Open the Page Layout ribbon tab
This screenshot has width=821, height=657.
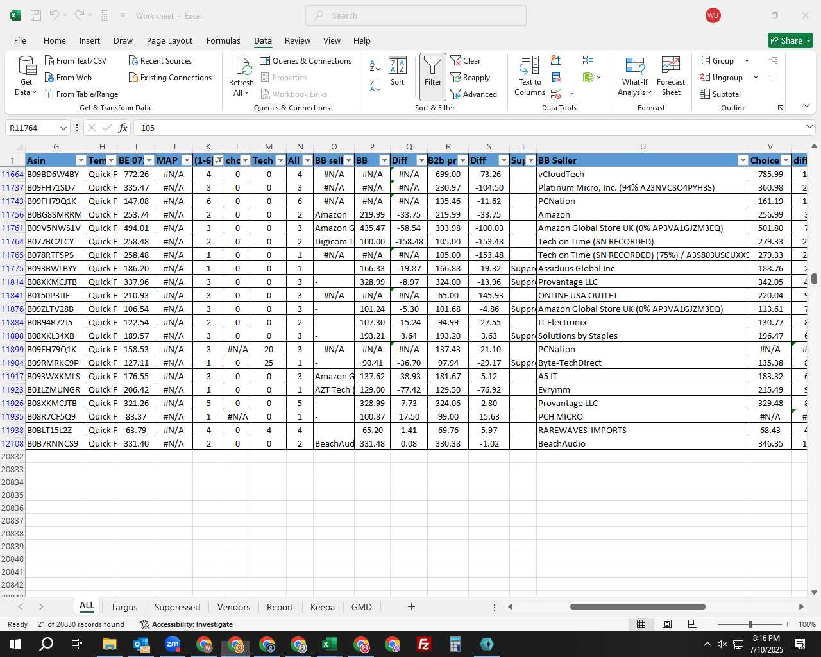point(169,40)
